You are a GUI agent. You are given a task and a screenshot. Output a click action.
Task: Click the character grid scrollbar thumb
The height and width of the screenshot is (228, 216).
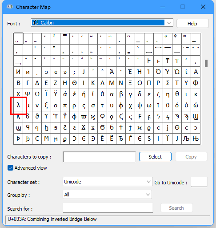(206, 63)
